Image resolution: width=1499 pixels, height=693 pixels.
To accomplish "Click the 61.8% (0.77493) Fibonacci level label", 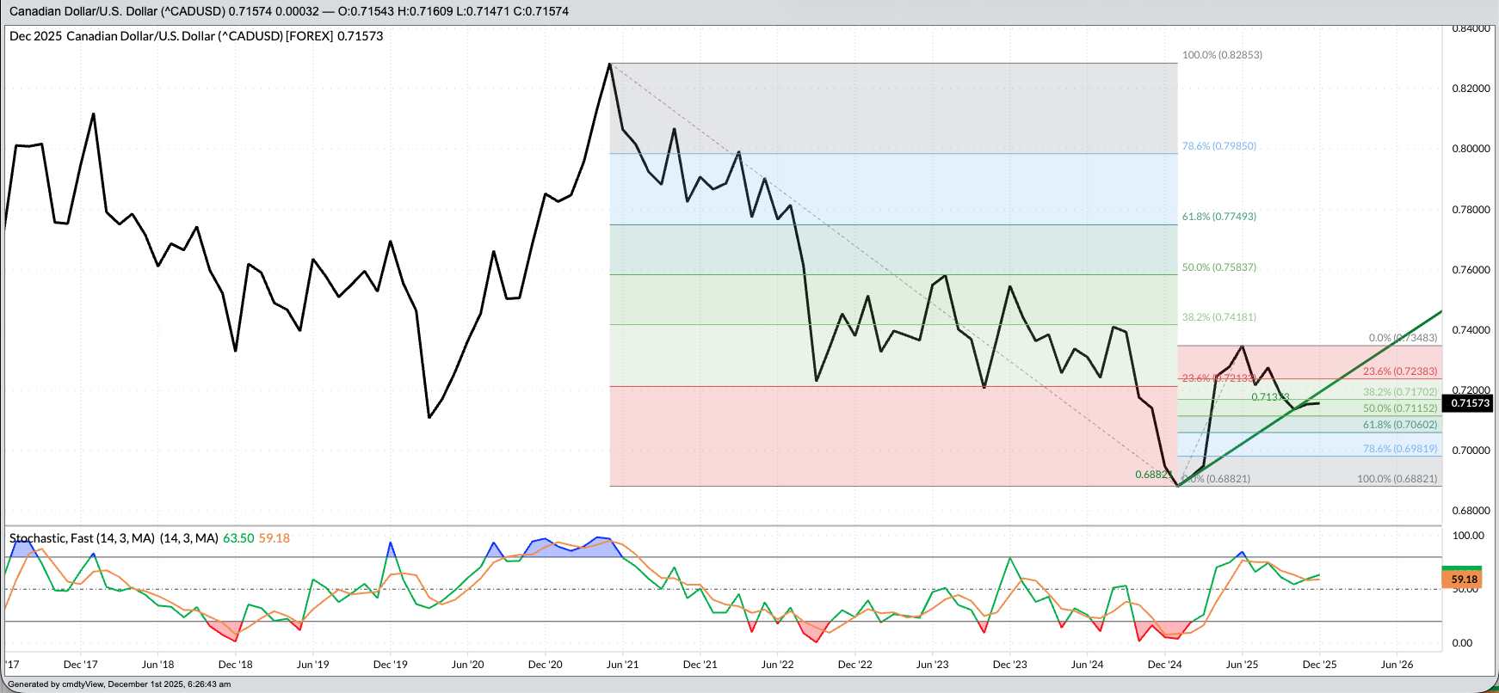I will click(1218, 217).
